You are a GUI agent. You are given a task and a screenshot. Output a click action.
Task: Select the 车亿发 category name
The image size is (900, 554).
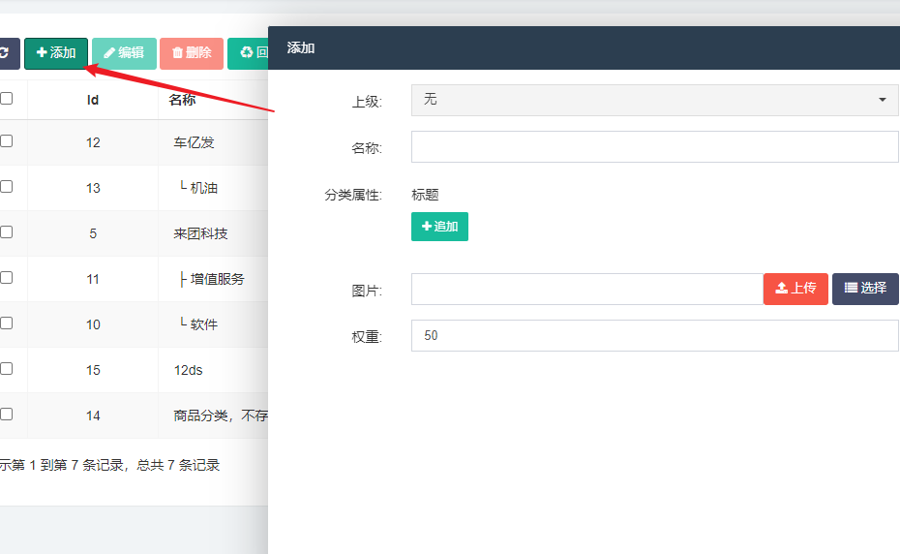(194, 142)
